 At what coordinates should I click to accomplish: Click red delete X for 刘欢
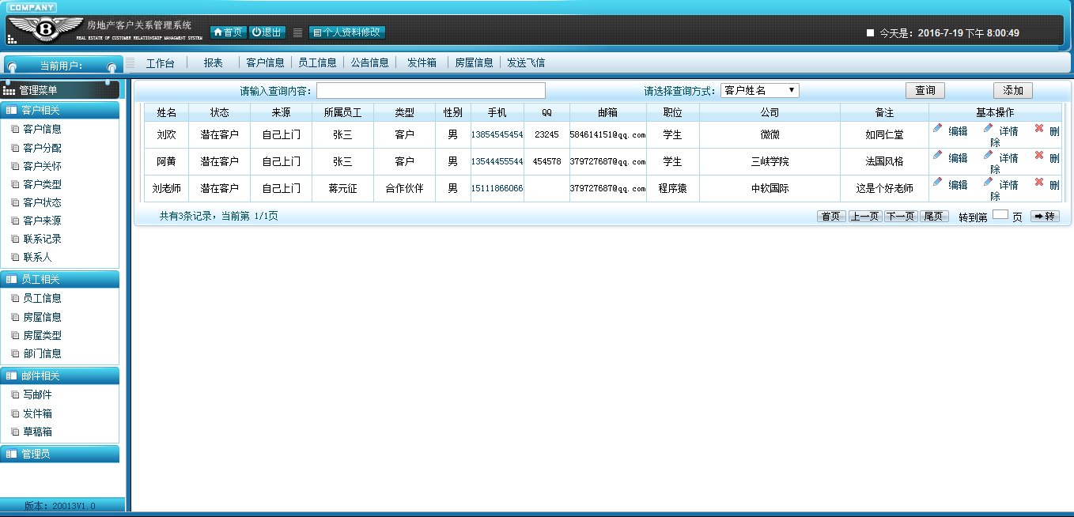tap(1039, 128)
